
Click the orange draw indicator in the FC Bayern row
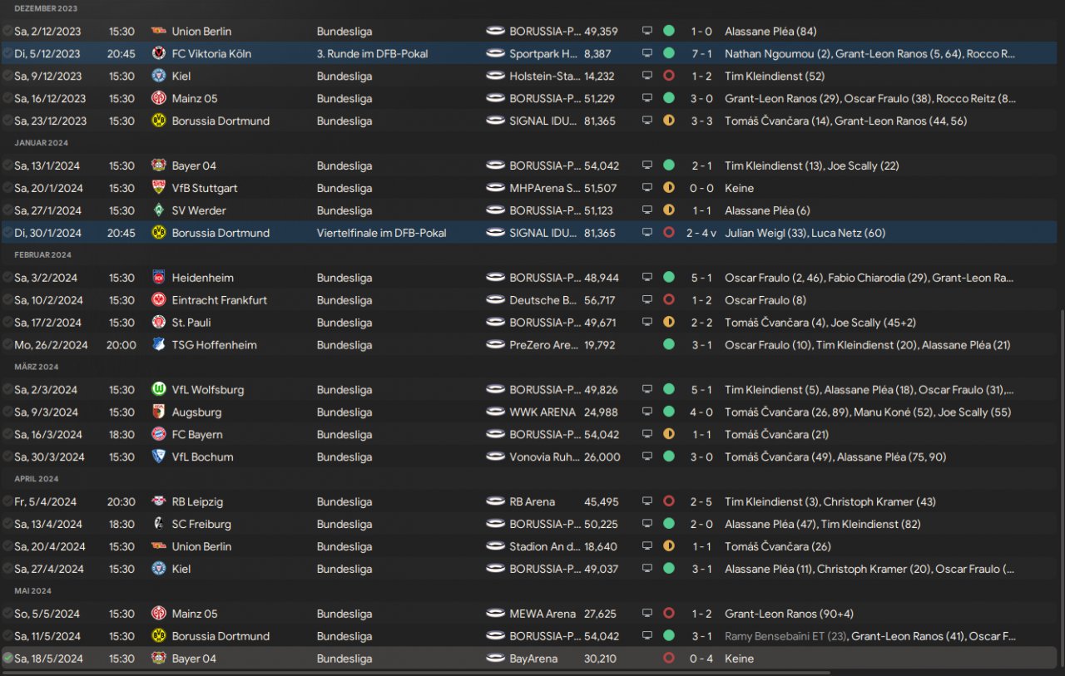[668, 436]
